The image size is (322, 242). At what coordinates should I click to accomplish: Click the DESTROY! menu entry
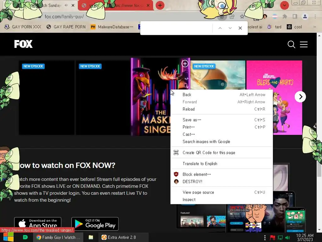pyautogui.click(x=222, y=181)
